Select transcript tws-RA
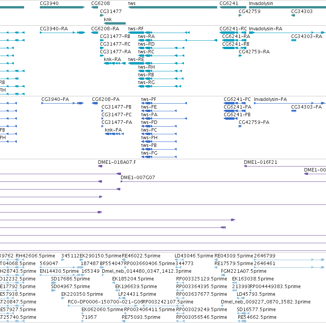 coord(147,36)
